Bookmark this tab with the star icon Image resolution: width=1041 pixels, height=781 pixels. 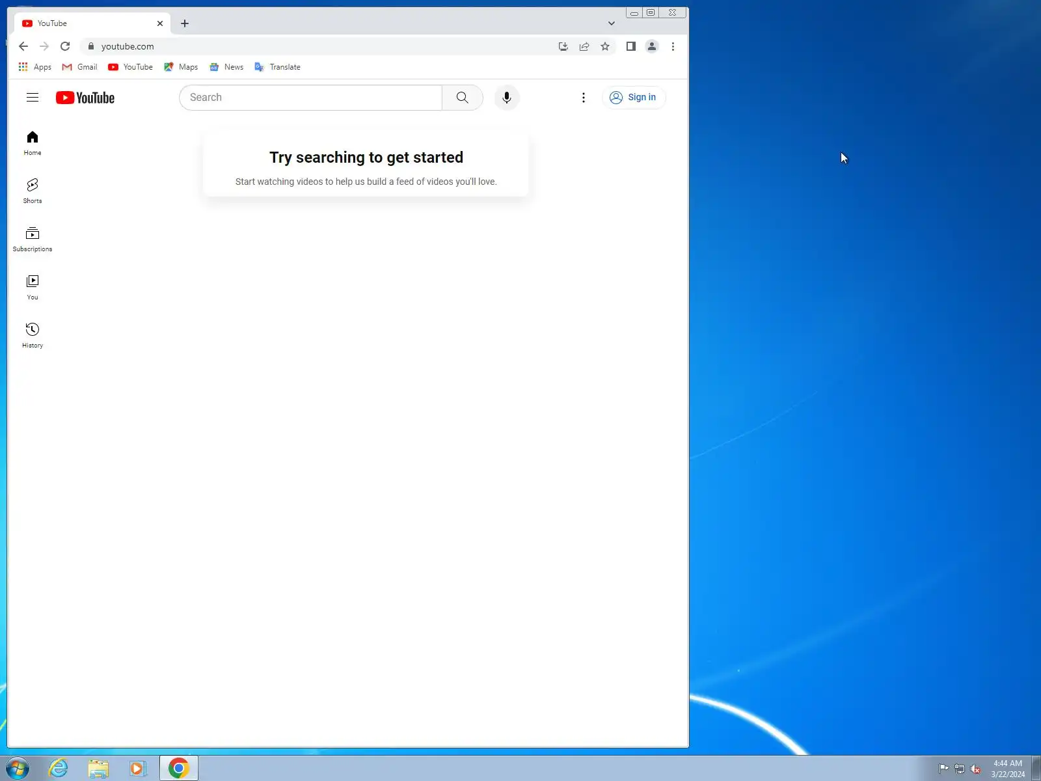tap(605, 46)
